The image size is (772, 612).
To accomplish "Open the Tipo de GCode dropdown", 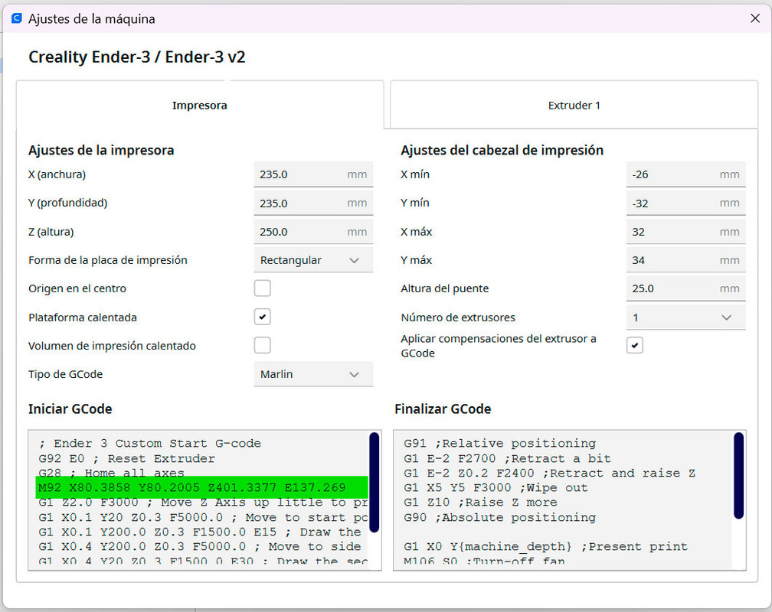I will click(313, 374).
